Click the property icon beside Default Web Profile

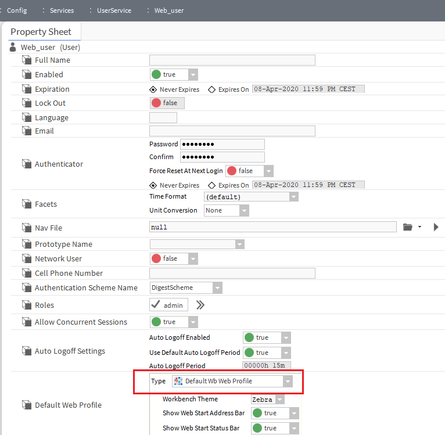pos(26,405)
